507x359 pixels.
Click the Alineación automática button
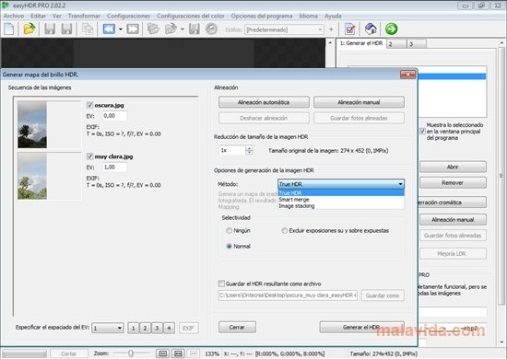(264, 102)
